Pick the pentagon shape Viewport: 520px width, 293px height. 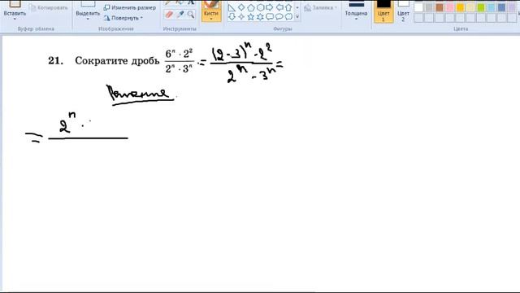[251, 7]
